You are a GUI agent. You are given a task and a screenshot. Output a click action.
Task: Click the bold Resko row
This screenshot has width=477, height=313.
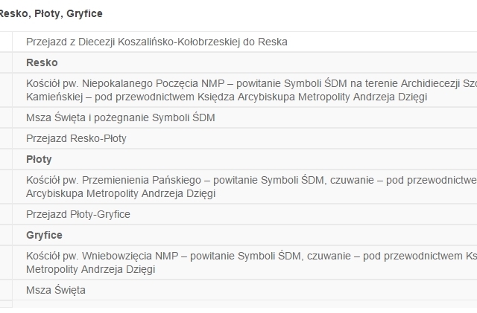click(x=244, y=62)
